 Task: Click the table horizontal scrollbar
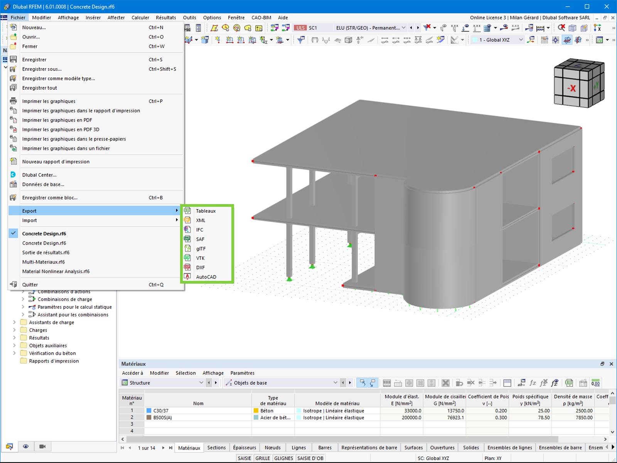coord(342,439)
